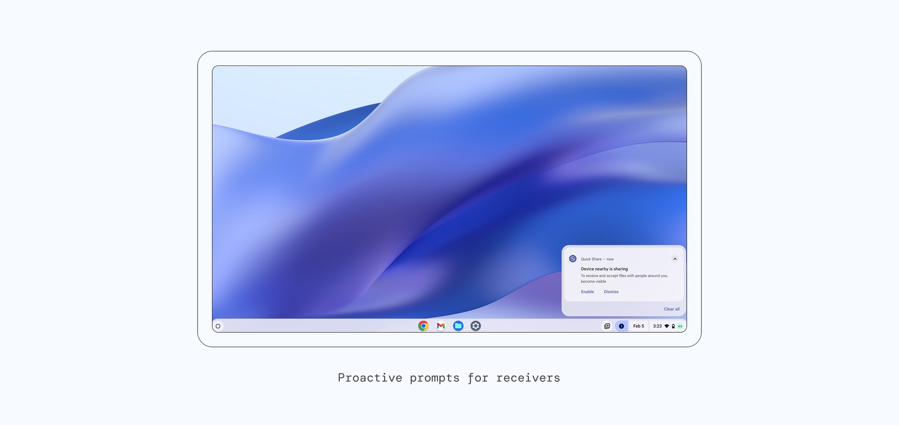Click the Quick Share notification icon
The width and height of the screenshot is (899, 425).
click(x=573, y=259)
